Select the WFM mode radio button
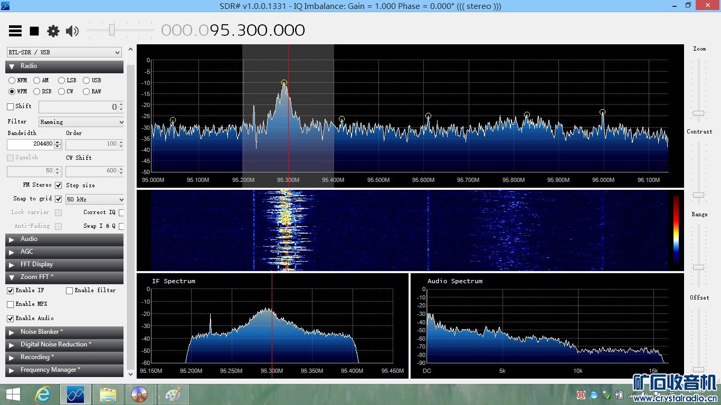 point(12,92)
